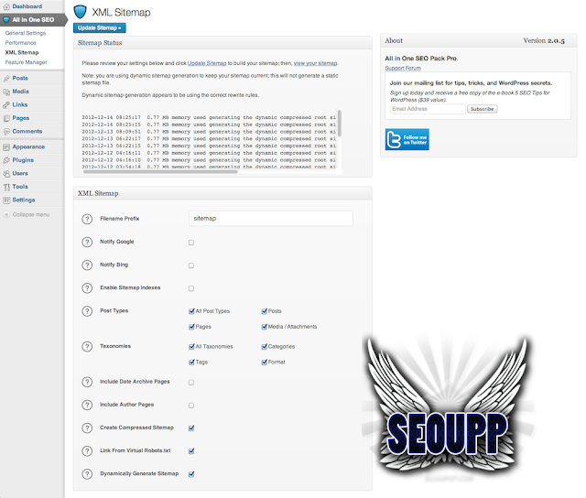586x498 pixels.
Task: Click the Pages icon in sidebar
Action: pyautogui.click(x=6, y=118)
